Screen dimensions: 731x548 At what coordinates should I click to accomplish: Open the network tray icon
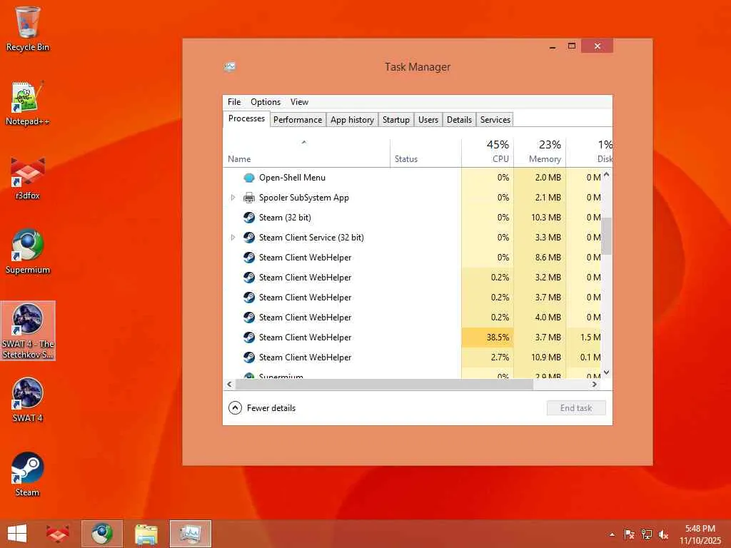click(x=646, y=534)
